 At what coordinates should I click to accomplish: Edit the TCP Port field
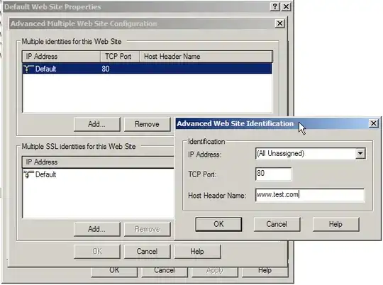(273, 174)
